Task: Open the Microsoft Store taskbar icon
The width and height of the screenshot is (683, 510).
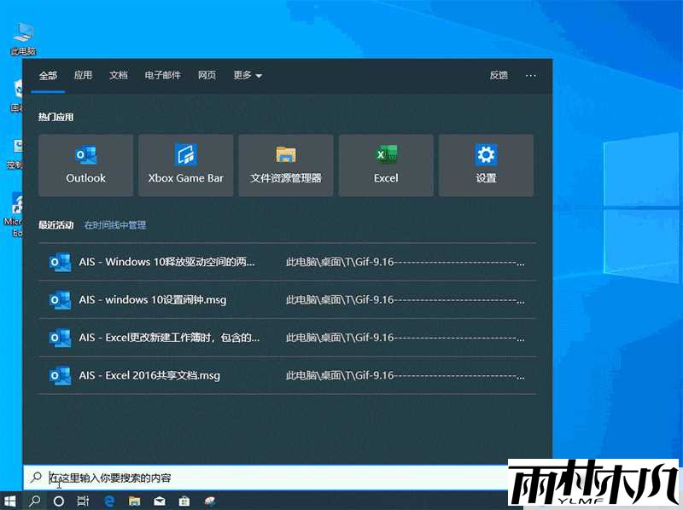Action: [185, 501]
